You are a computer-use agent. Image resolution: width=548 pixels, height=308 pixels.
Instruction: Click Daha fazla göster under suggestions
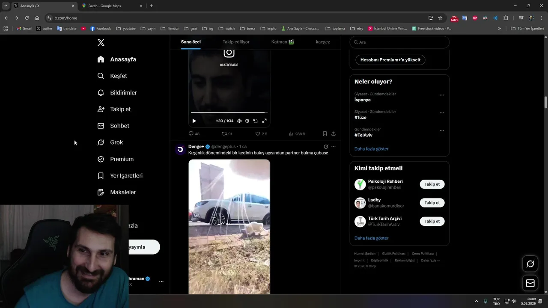[x=372, y=238]
